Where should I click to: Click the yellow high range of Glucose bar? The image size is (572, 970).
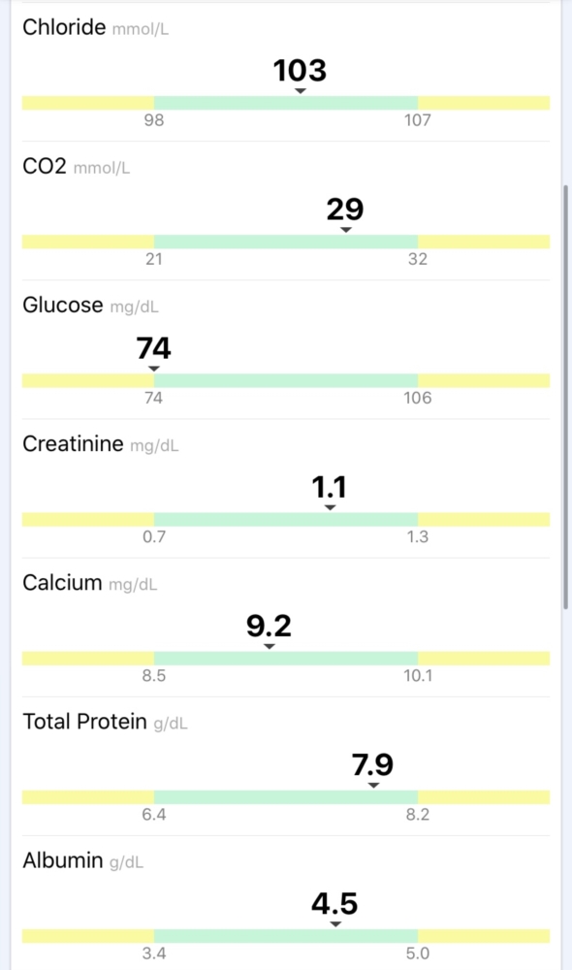click(x=484, y=380)
